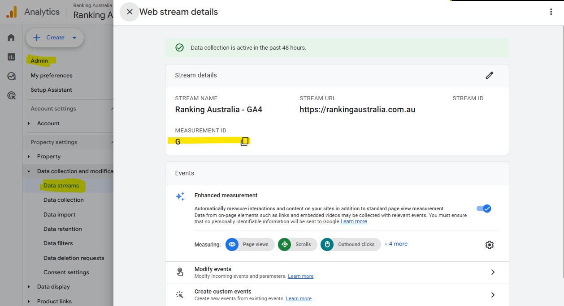The width and height of the screenshot is (564, 306).
Task: Click the '+ 4 more' measurements link
Action: point(396,244)
